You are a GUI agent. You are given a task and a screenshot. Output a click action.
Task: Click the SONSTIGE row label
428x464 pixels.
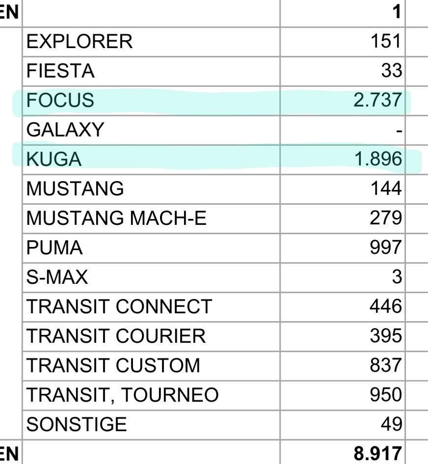coord(77,424)
